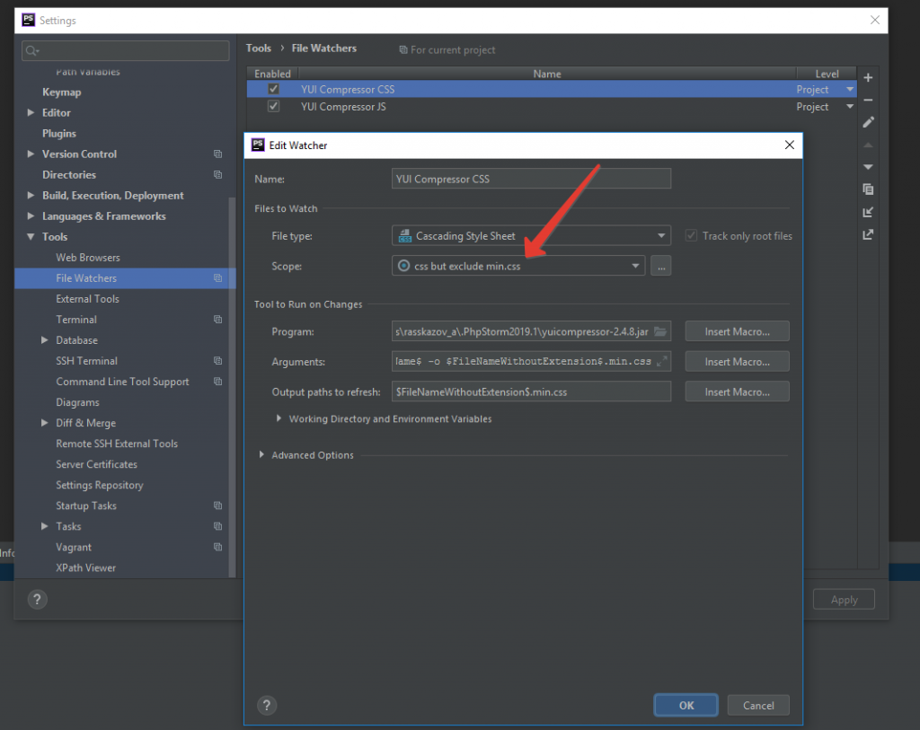The image size is (920, 730).
Task: Select Remote SSH External Tools item
Action: point(117,444)
